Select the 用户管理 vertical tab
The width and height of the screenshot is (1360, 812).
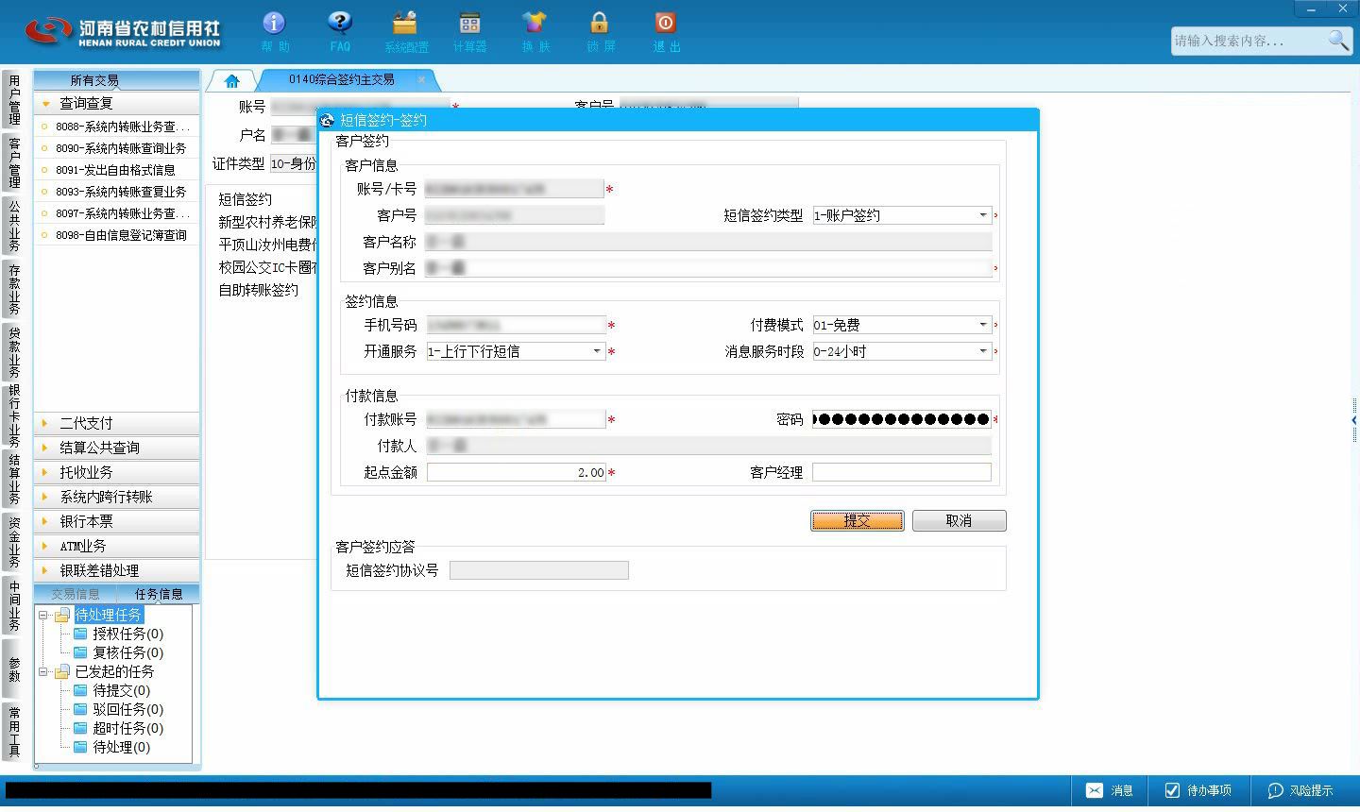pyautogui.click(x=14, y=100)
